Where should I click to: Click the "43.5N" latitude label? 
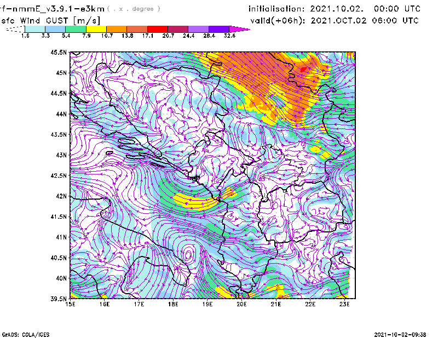click(x=59, y=135)
